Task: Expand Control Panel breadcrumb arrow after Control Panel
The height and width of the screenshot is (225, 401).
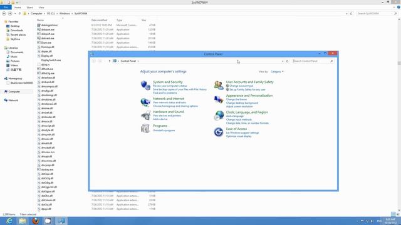Action: click(x=138, y=61)
